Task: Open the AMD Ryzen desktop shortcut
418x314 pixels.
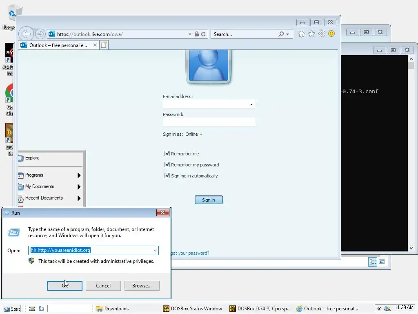Action: (9, 59)
